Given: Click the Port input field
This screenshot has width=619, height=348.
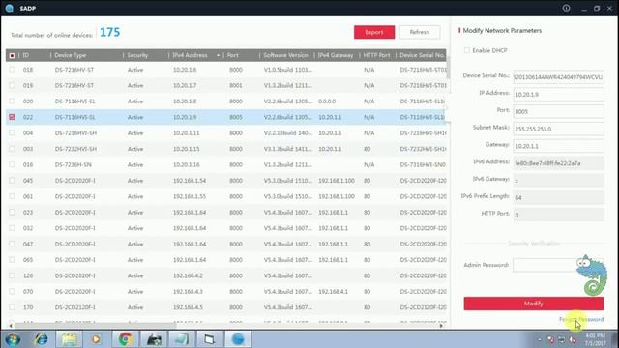Looking at the screenshot, I should coord(558,112).
